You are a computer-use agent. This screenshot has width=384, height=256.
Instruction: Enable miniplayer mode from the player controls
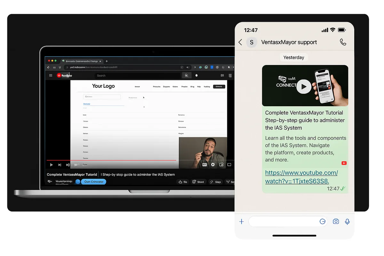[221, 164]
